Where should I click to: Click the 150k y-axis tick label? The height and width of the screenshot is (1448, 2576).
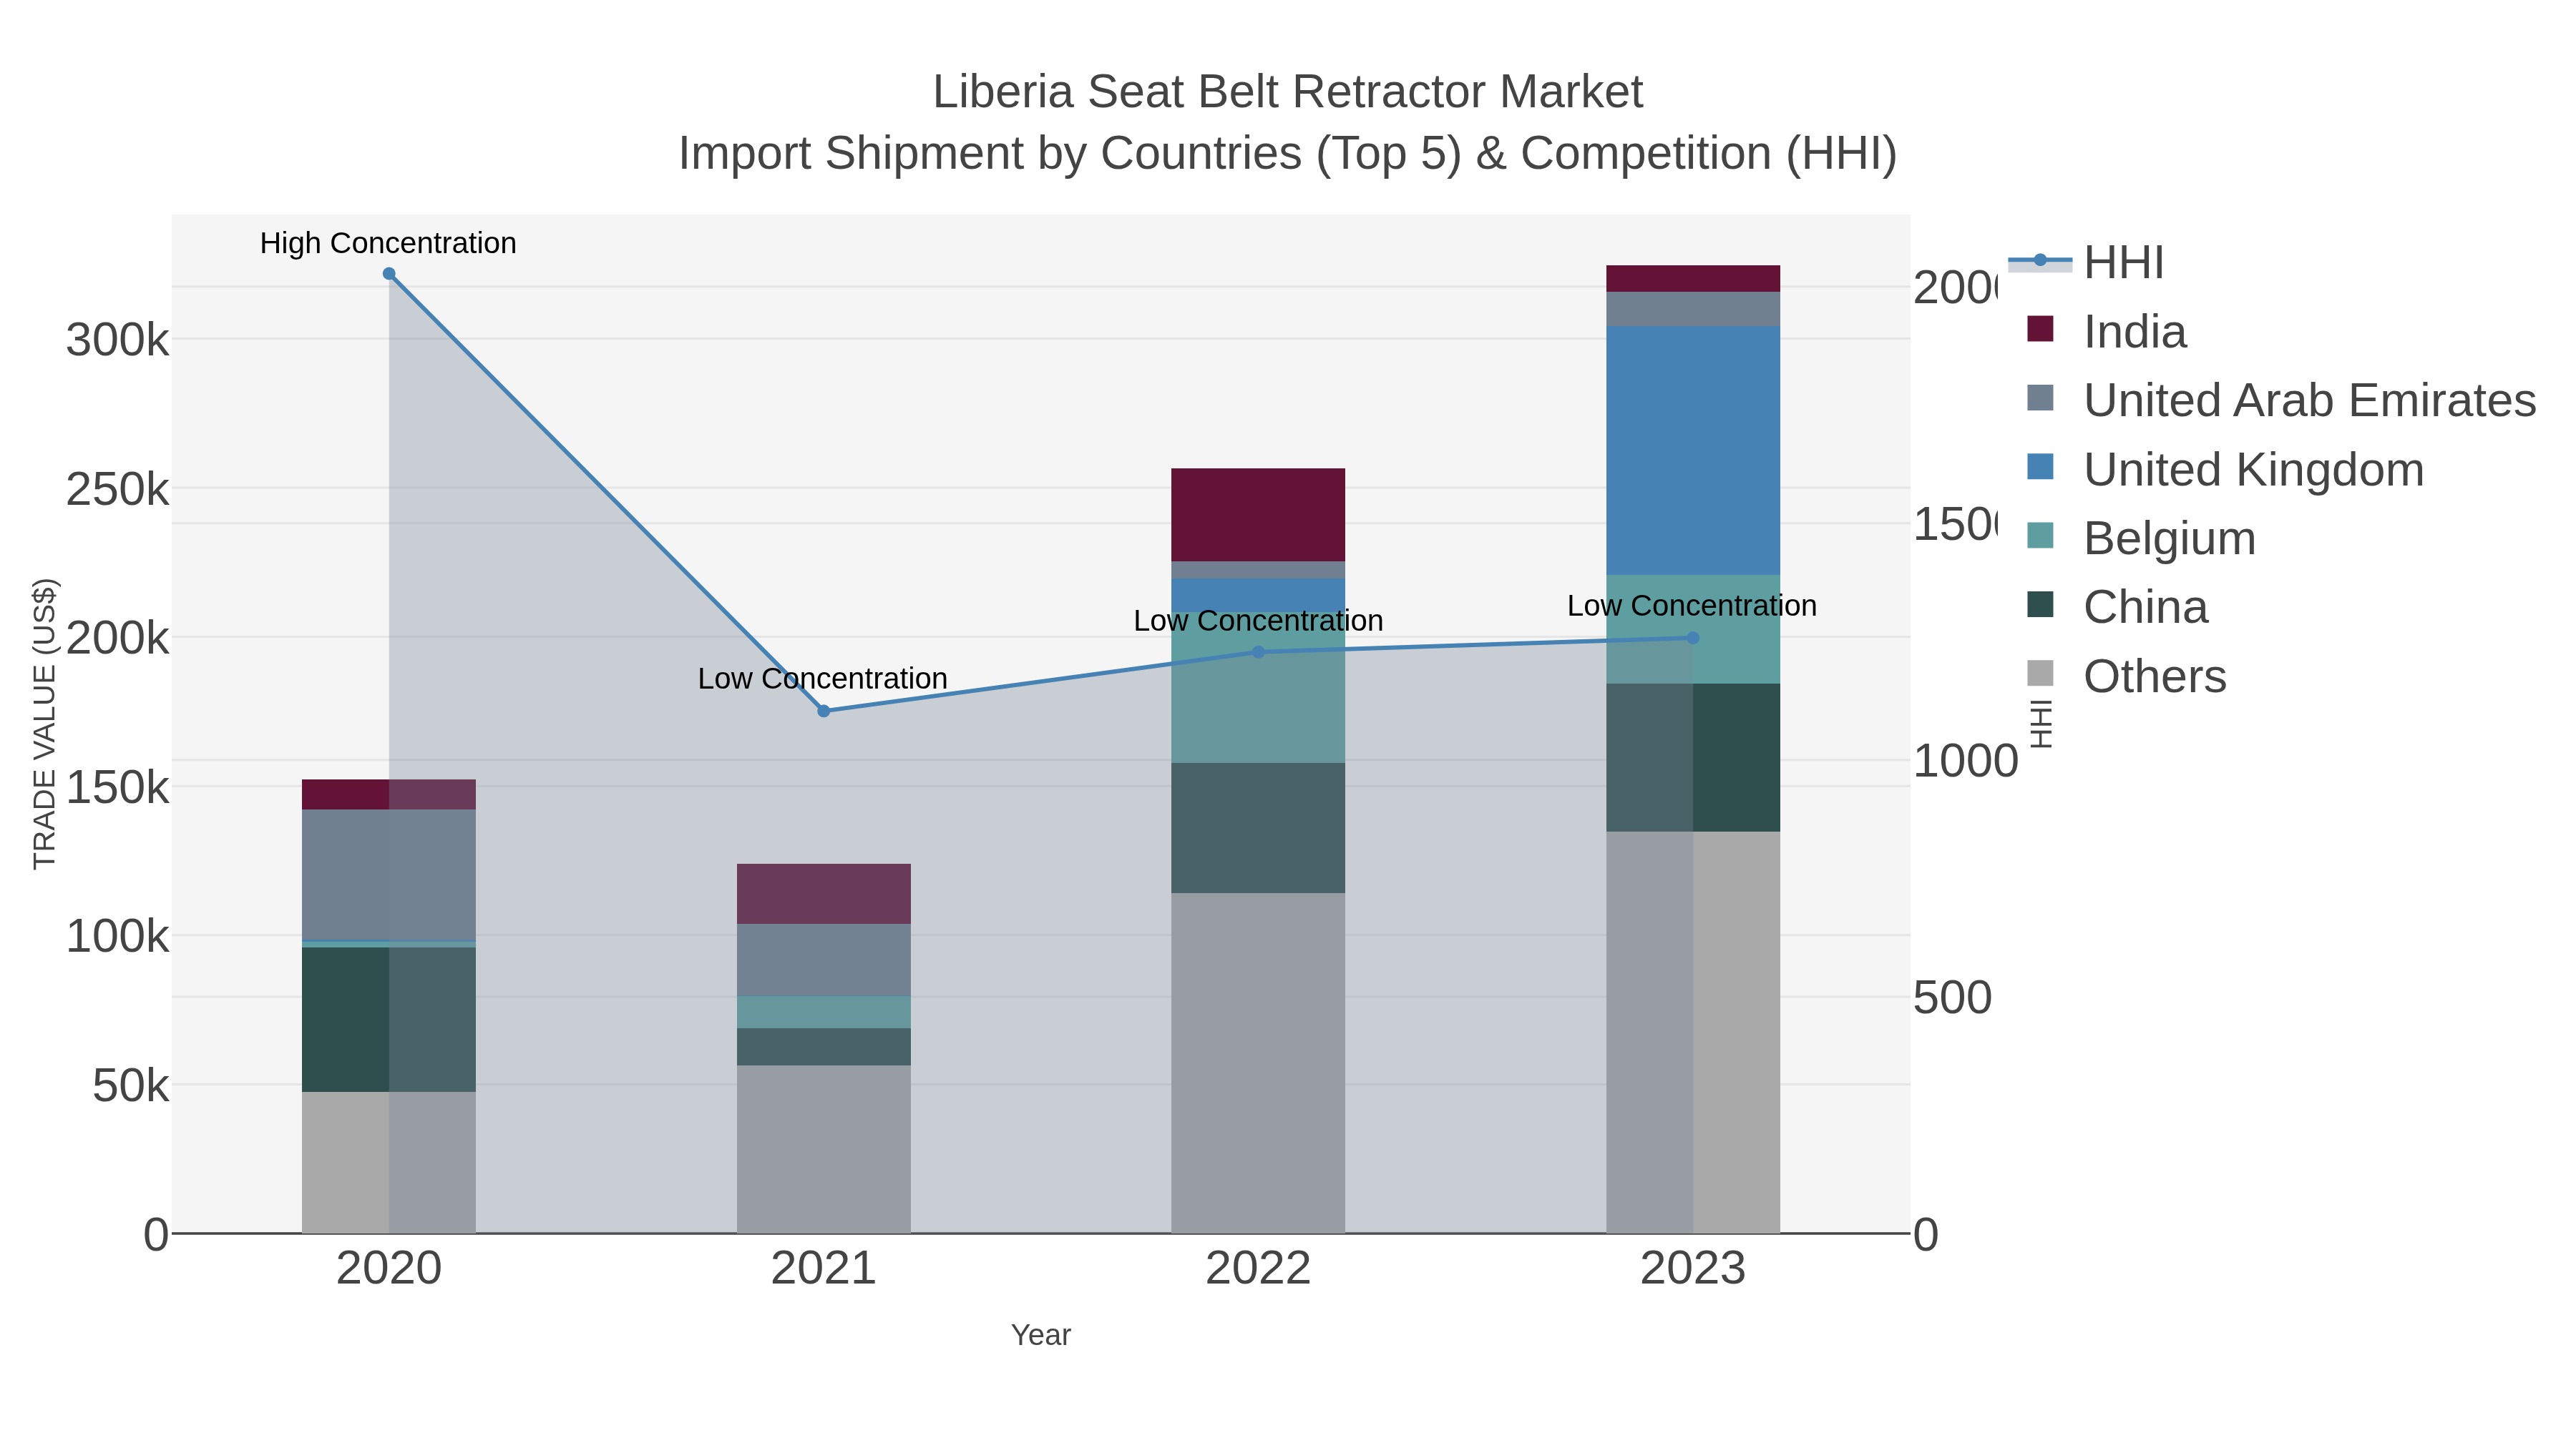[118, 787]
